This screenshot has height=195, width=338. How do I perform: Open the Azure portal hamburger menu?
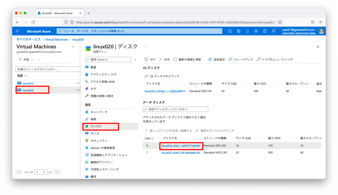click(17, 31)
